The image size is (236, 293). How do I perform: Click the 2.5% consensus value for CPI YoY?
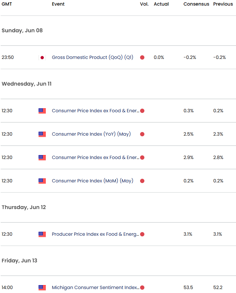188,134
